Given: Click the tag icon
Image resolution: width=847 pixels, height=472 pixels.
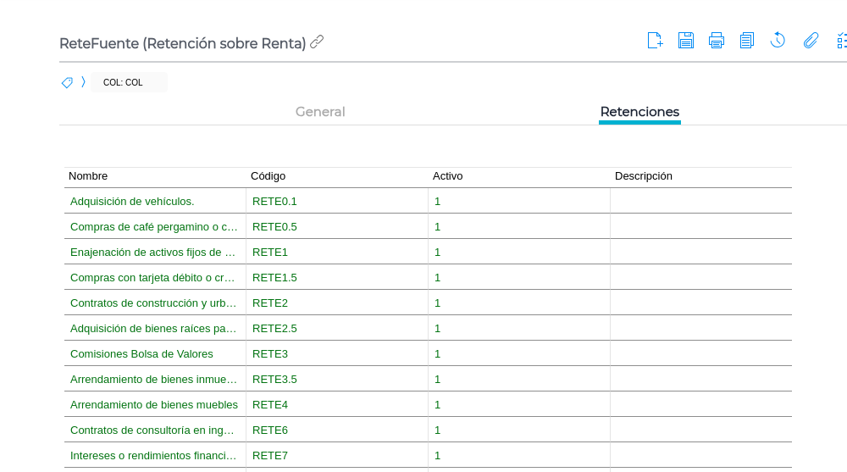Looking at the screenshot, I should tap(67, 82).
